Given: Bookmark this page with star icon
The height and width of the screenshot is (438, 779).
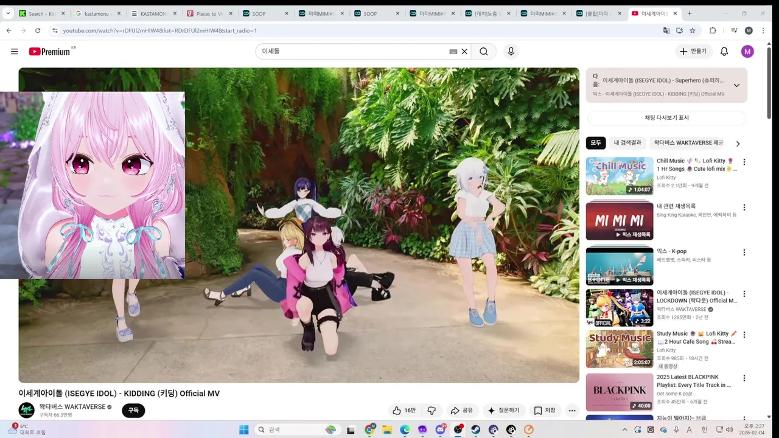Looking at the screenshot, I should tap(693, 30).
